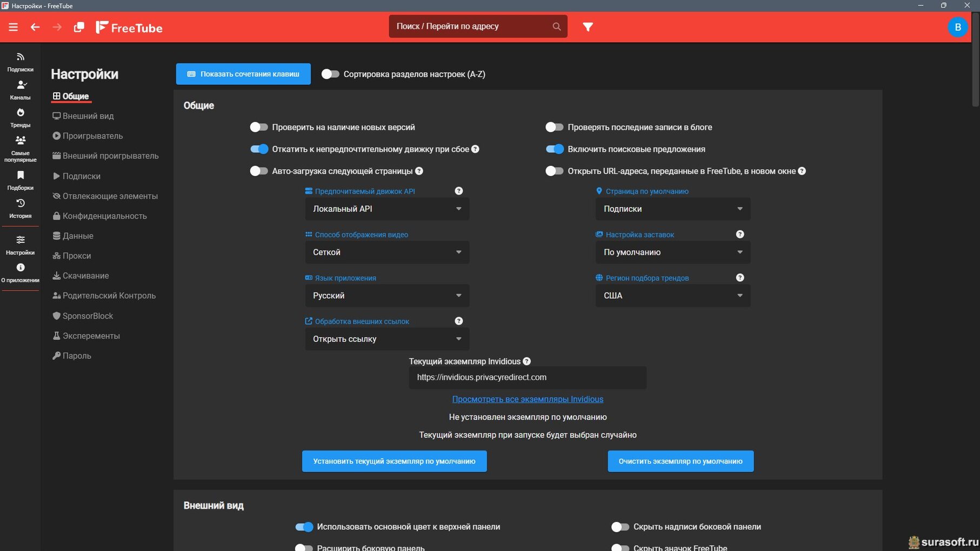Show help for Авто-загрузка следующей страницы
This screenshot has height=551, width=980.
419,171
